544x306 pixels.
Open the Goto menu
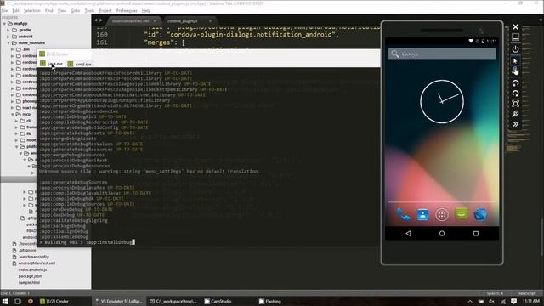point(76,11)
